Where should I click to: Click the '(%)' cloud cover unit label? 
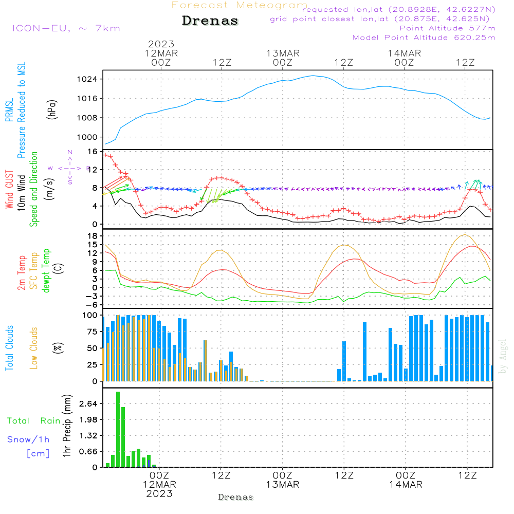click(x=58, y=348)
